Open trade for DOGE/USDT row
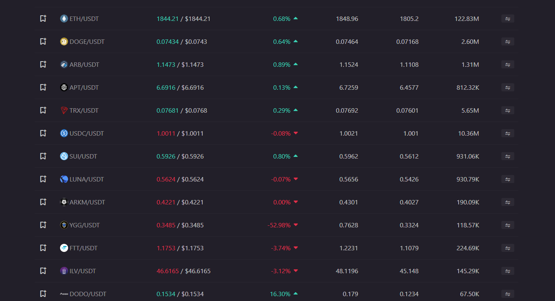555x301 pixels. pos(507,41)
